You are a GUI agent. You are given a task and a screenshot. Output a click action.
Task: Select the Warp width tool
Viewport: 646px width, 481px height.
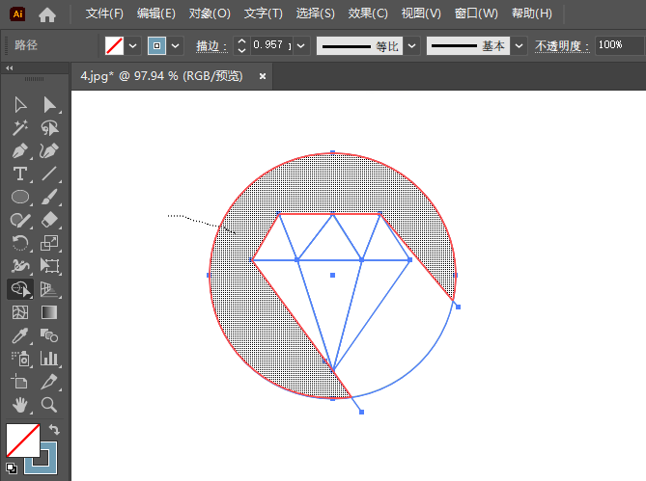(x=20, y=266)
